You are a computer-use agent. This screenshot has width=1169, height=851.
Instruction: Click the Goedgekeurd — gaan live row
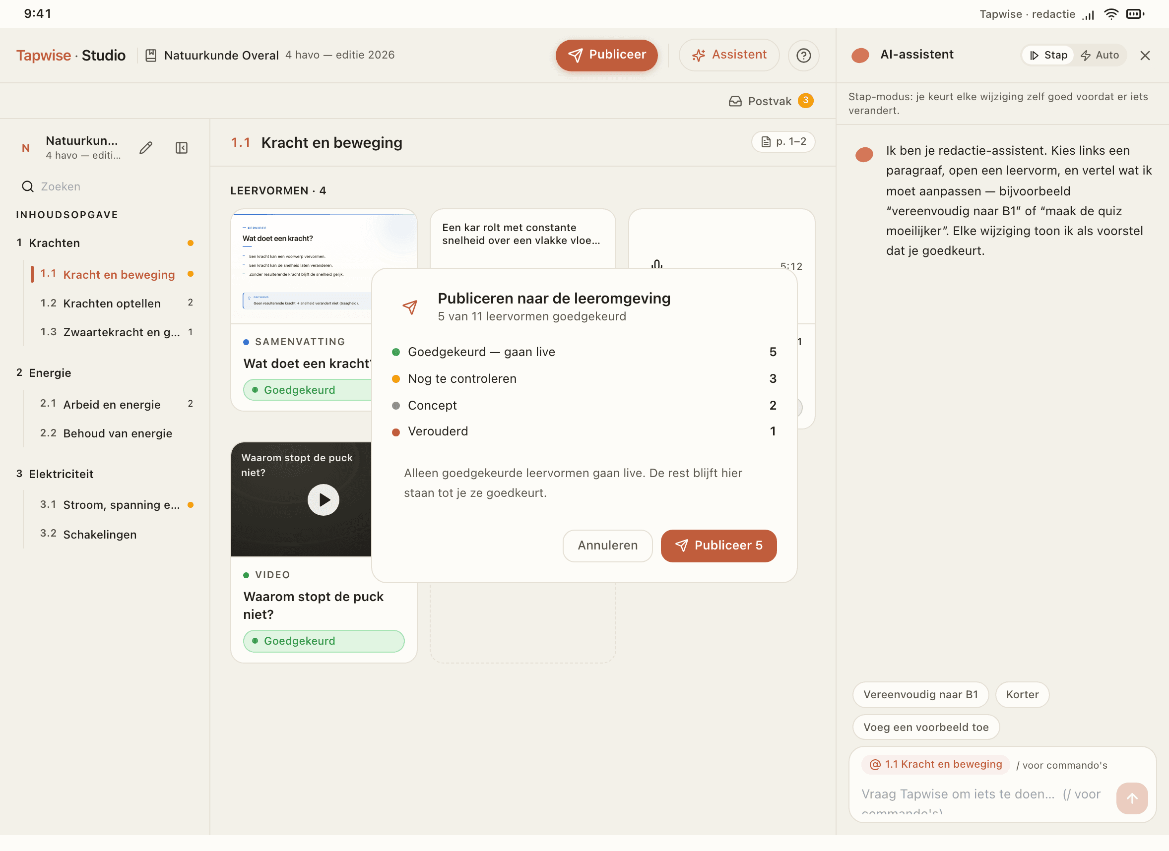pyautogui.click(x=584, y=352)
